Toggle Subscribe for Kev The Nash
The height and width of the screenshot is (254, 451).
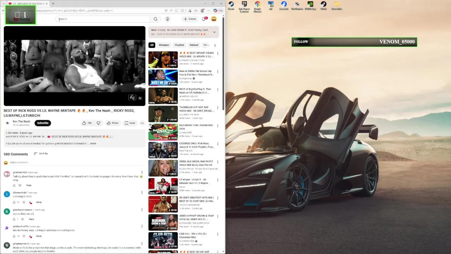click(43, 123)
